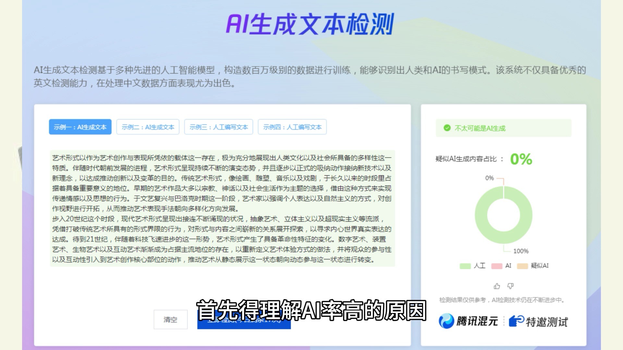Viewport: 623px width, 350px height.
Task: Click the red AI legend marker
Action: point(496,266)
